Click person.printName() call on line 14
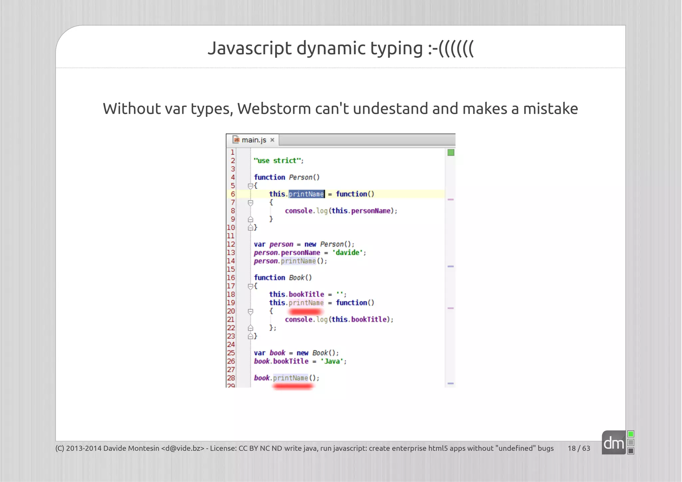The width and height of the screenshot is (682, 482). click(x=290, y=261)
